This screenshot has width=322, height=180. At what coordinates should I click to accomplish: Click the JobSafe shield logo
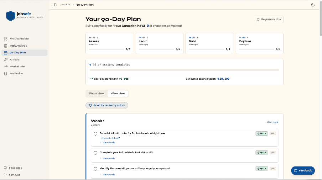click(11, 16)
